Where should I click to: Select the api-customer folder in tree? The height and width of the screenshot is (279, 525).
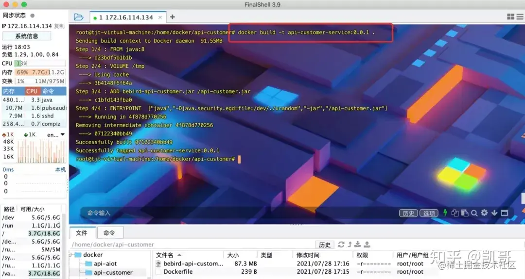pos(109,273)
